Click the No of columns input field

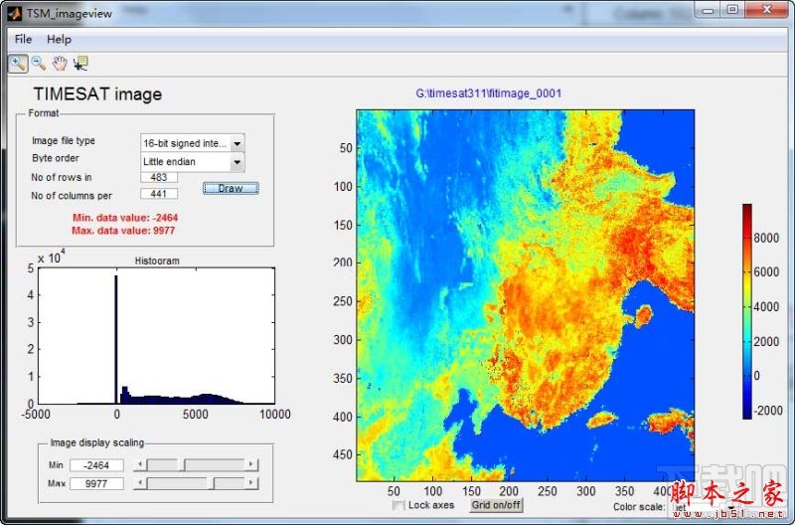point(158,194)
